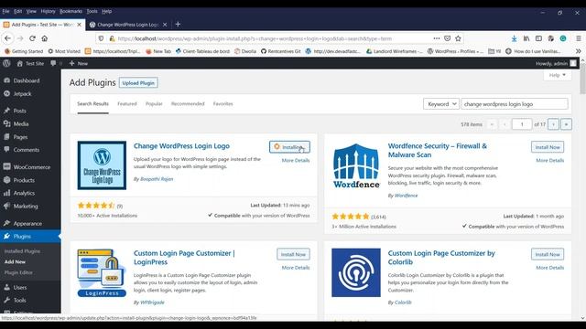The height and width of the screenshot is (329, 586).
Task: Open the Firefox hamburger menu
Action: click(578, 38)
